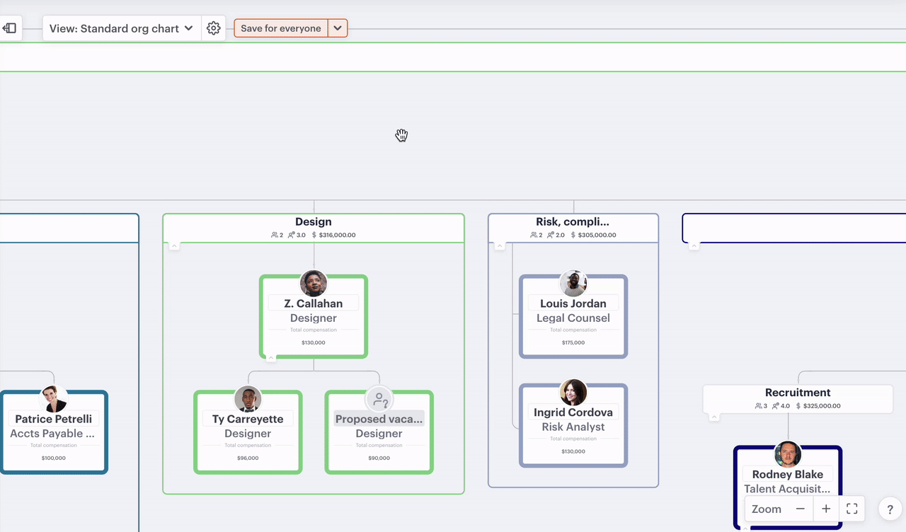
Task: Collapse the Recruitment team chevron
Action: pos(714,417)
